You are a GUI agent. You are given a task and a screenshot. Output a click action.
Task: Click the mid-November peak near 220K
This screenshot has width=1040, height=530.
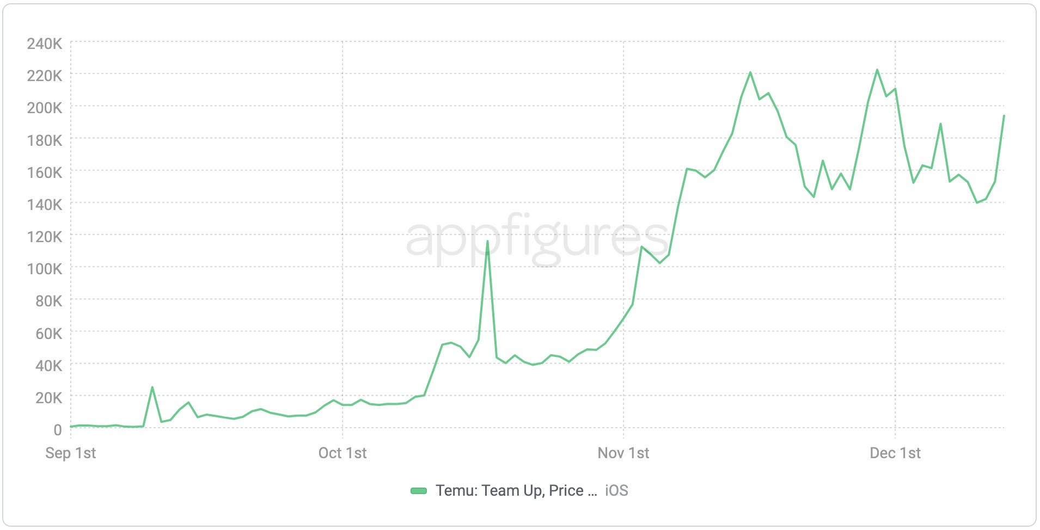point(750,72)
